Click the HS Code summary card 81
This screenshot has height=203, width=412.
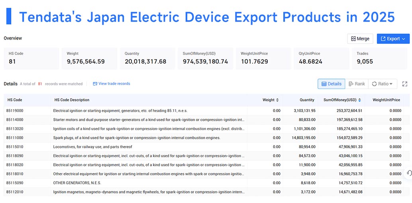31,58
